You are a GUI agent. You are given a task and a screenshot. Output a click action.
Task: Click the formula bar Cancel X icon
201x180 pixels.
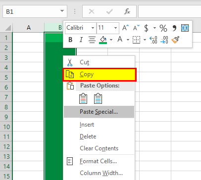coord(92,11)
